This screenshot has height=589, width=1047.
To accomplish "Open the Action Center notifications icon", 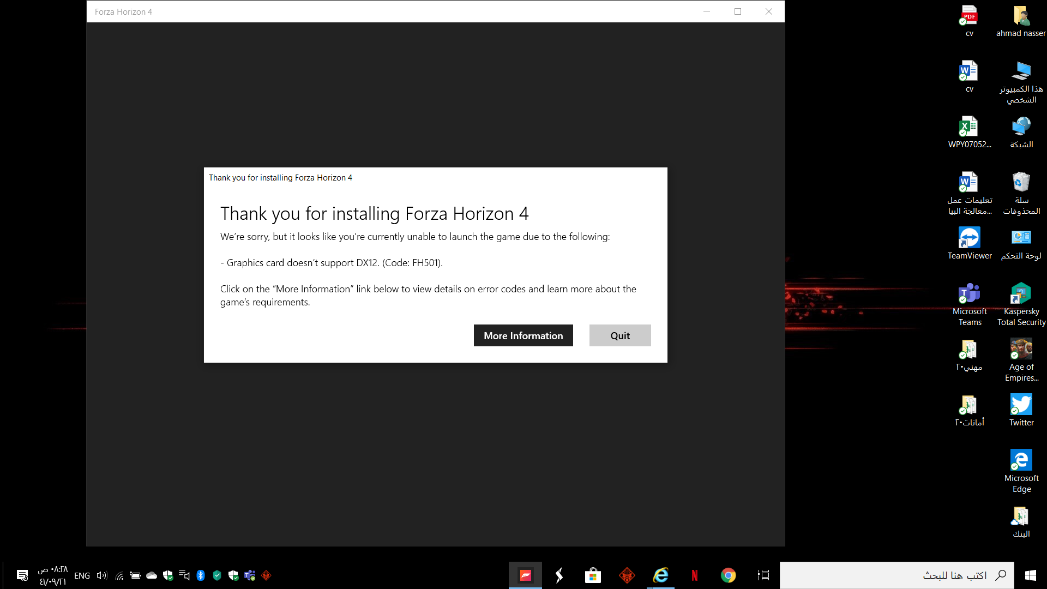I will coord(22,575).
